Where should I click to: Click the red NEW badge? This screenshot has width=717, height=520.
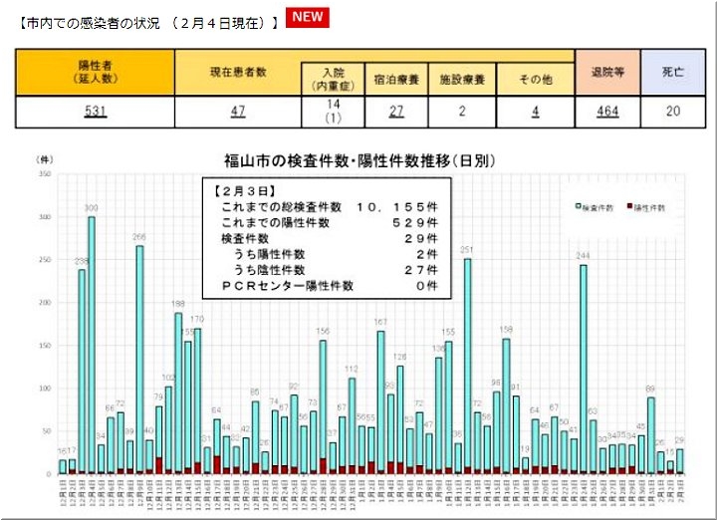pyautogui.click(x=308, y=18)
